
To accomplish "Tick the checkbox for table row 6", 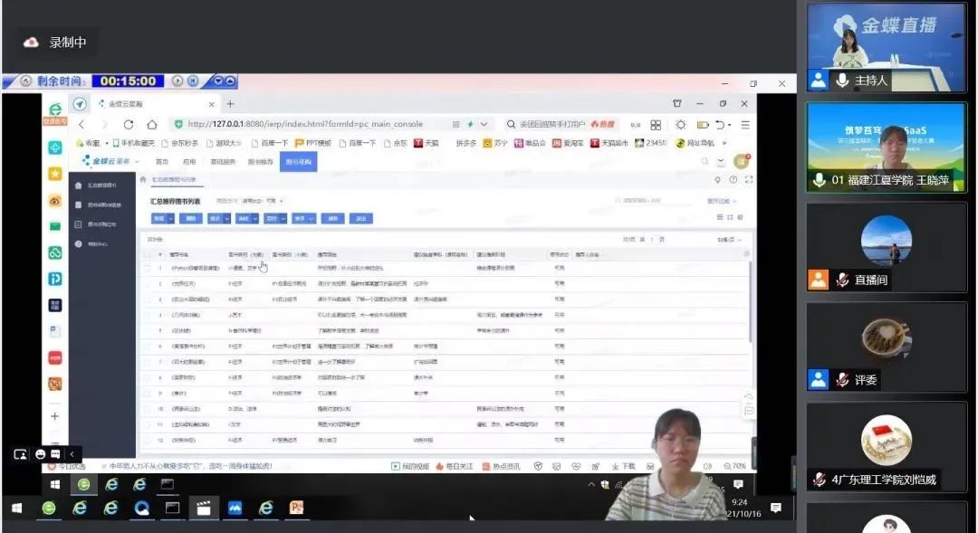I will click(x=148, y=346).
